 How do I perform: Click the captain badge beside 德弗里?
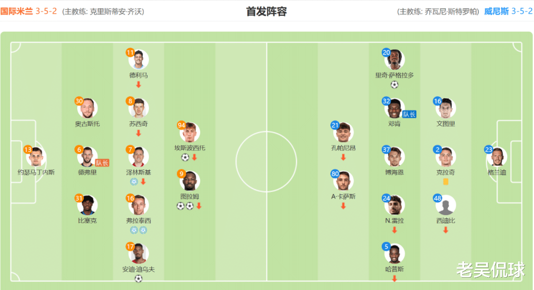coord(102,162)
